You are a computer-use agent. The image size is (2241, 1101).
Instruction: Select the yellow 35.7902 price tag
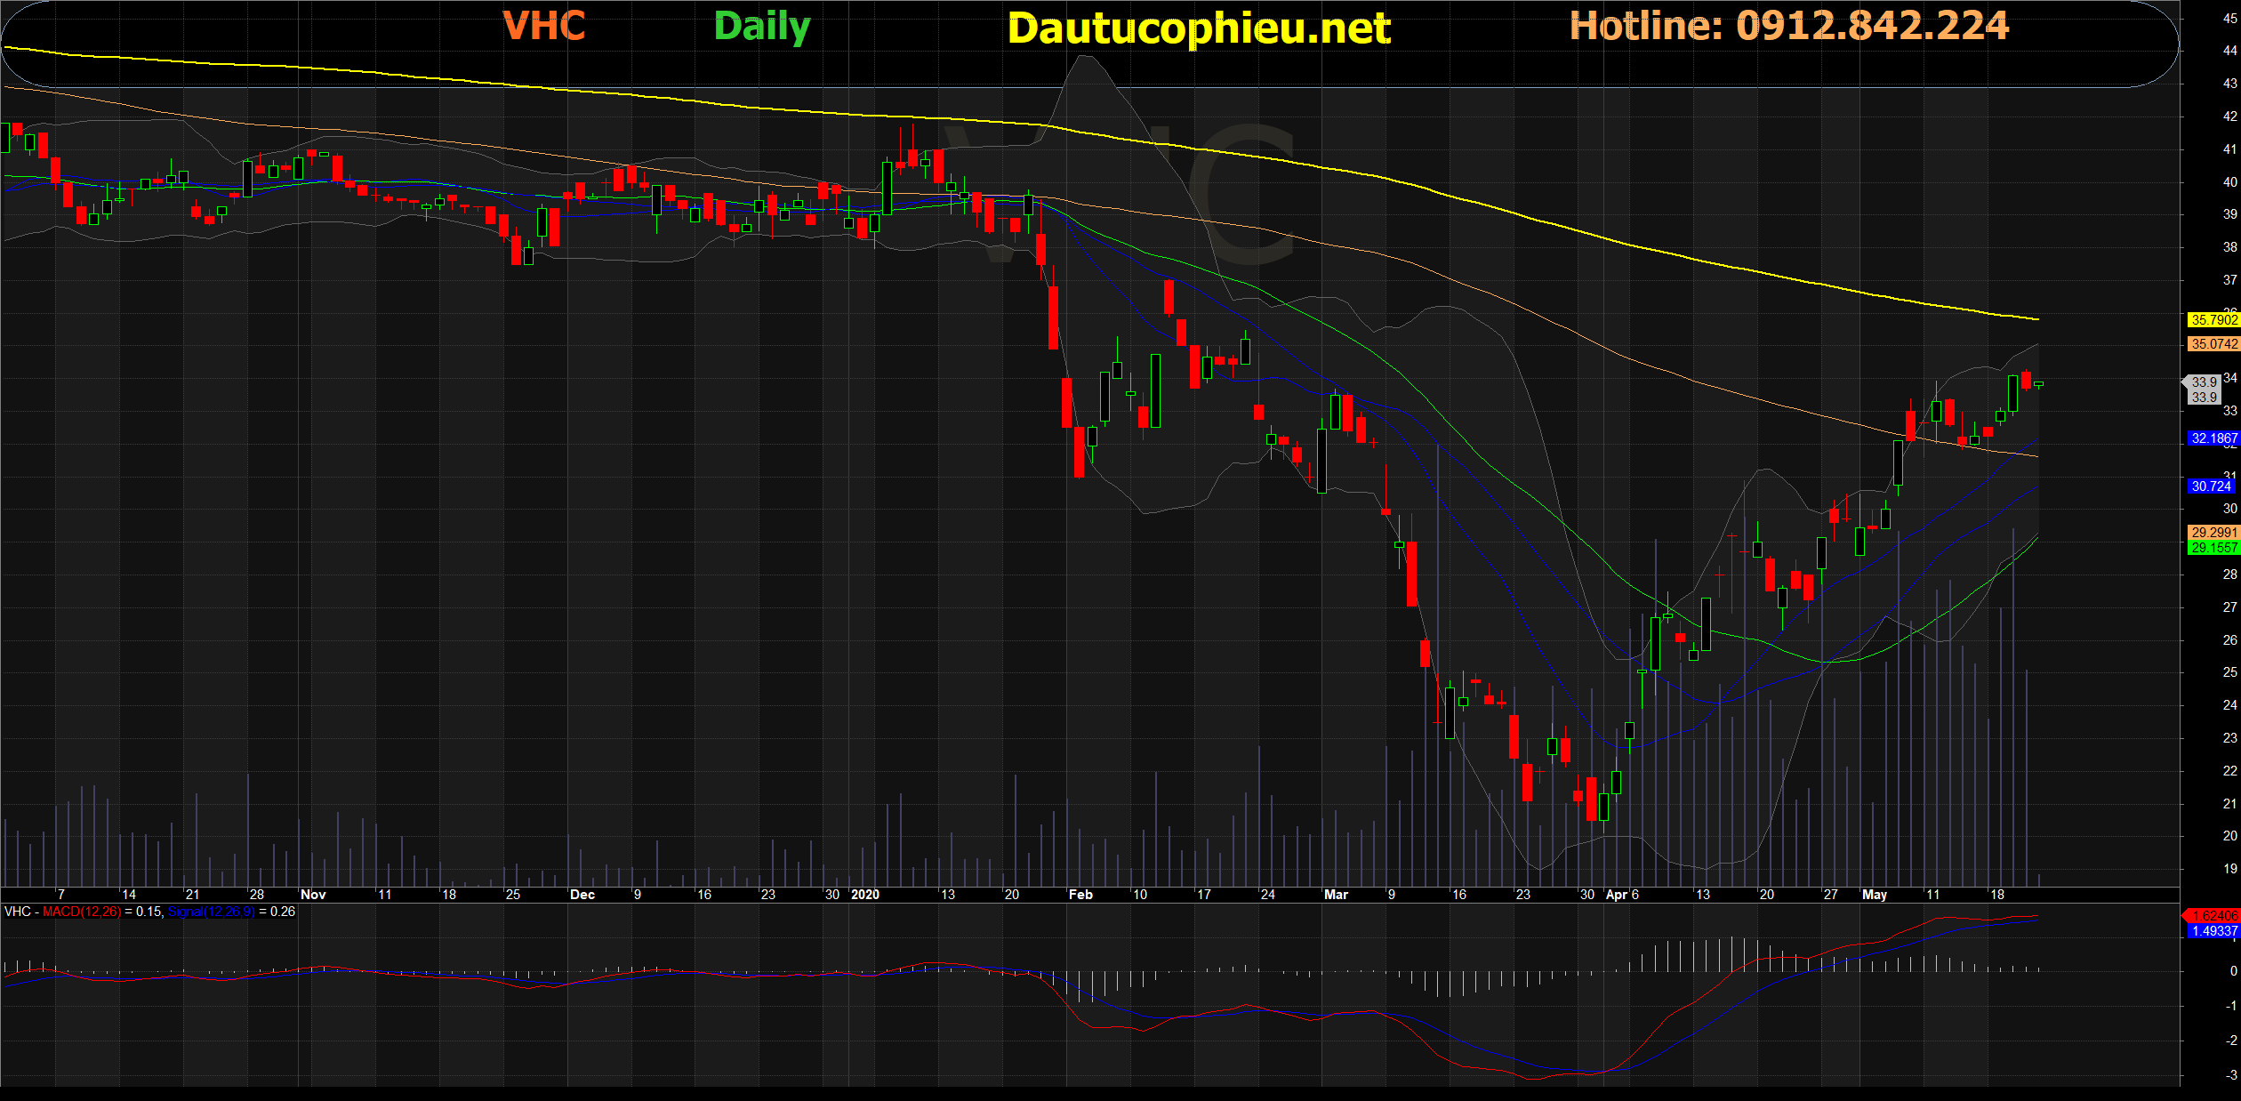click(2213, 320)
